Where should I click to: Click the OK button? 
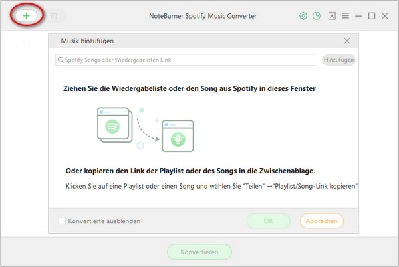[x=268, y=221]
